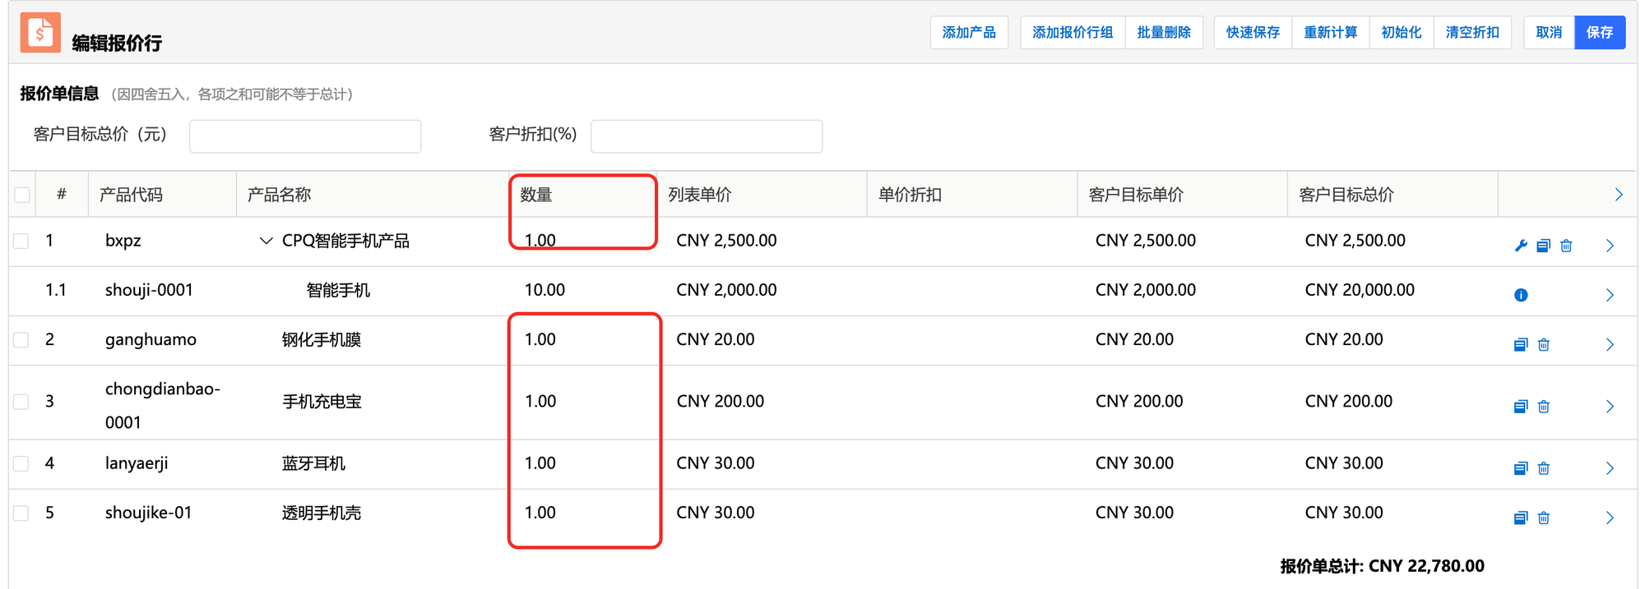Image resolution: width=1645 pixels, height=589 pixels.
Task: Open the info icon for shouji-0001 row
Action: coord(1521,295)
